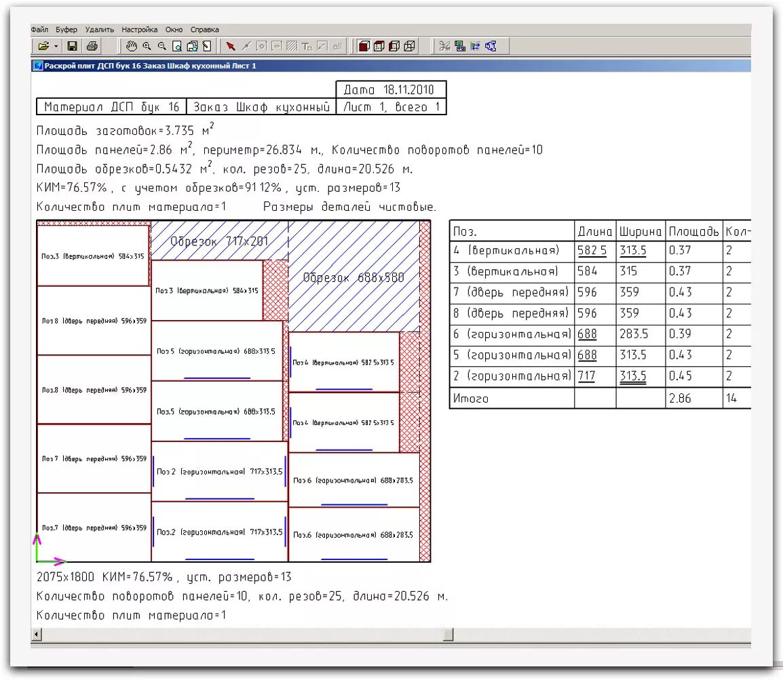Click the 'Лист 1, Всего 1' cell
The image size is (783, 680).
click(391, 106)
